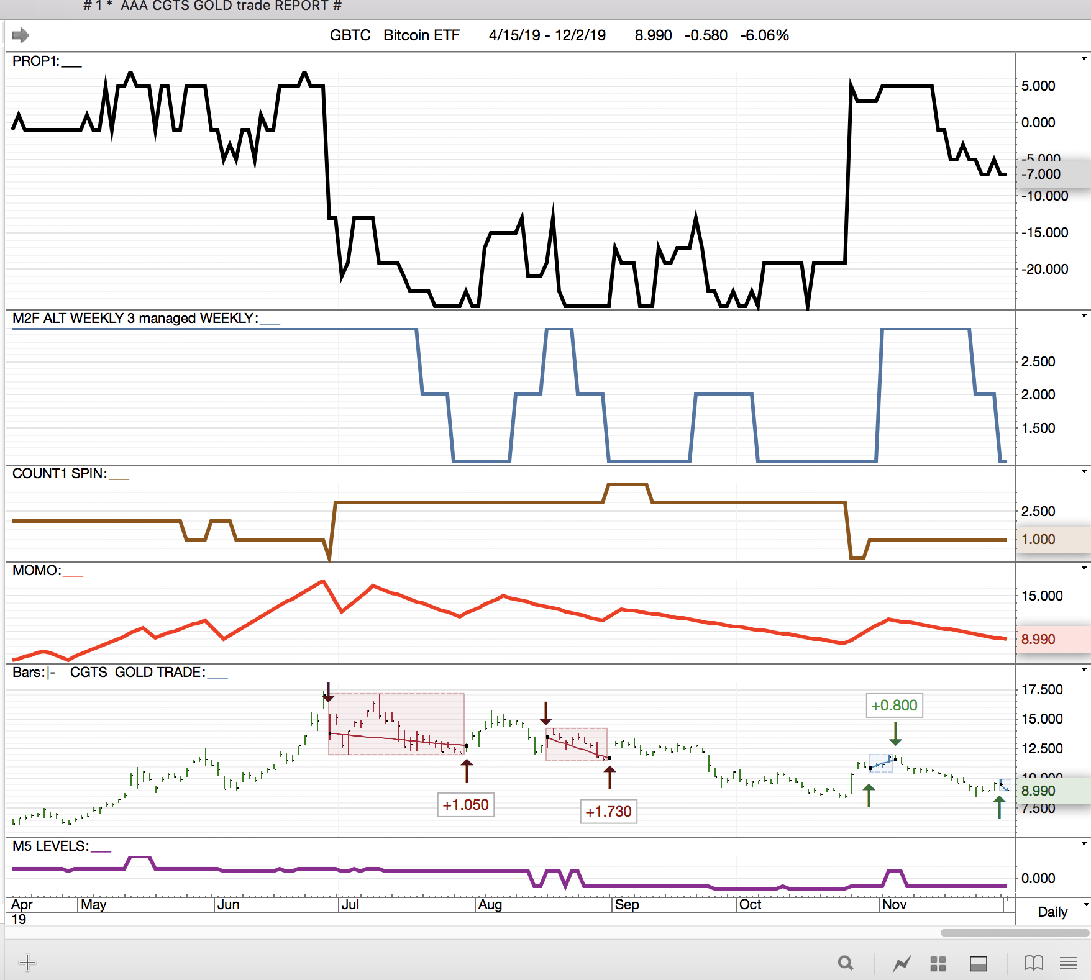The image size is (1091, 980).
Task: Open the magnifier search tool
Action: tap(846, 963)
